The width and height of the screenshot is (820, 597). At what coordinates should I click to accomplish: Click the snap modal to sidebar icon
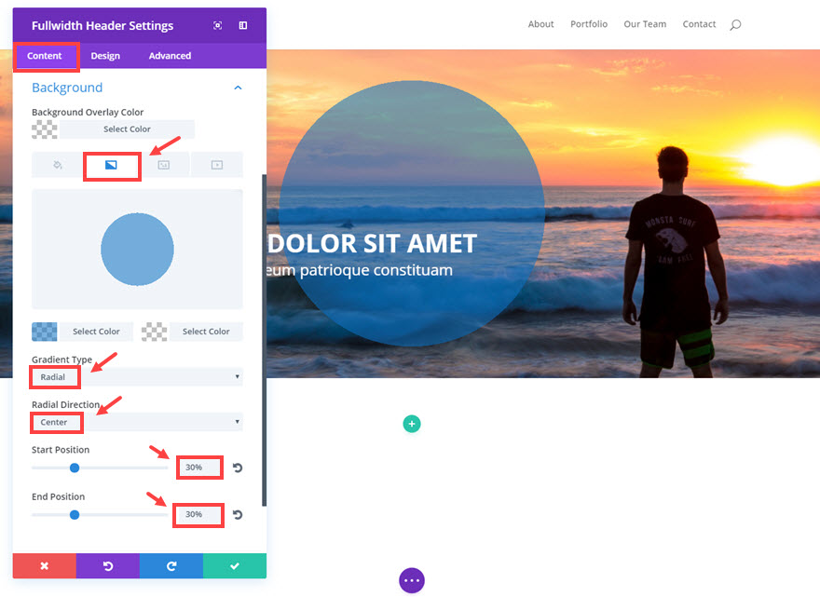coord(243,26)
